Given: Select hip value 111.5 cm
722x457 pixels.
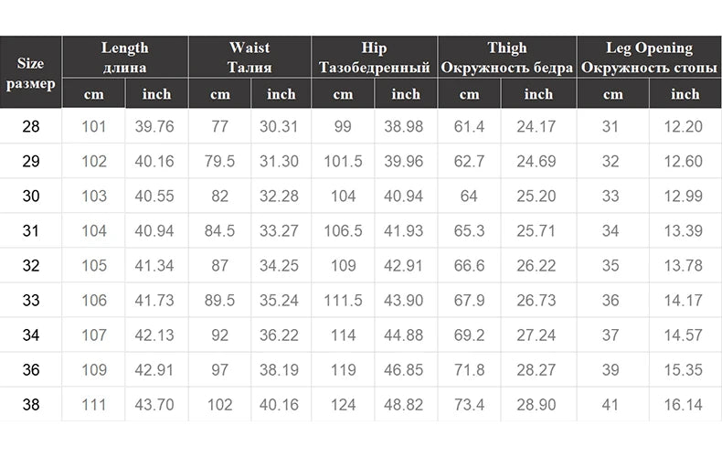Looking at the screenshot, I should [x=343, y=300].
